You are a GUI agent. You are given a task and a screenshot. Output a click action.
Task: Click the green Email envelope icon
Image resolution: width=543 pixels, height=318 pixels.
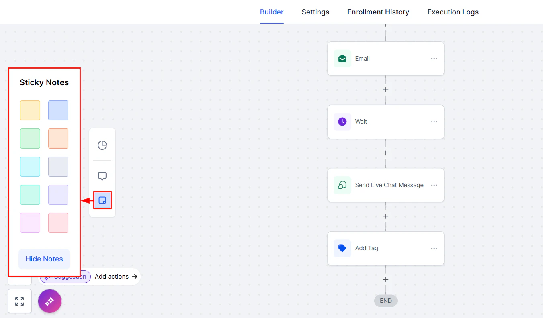(342, 58)
